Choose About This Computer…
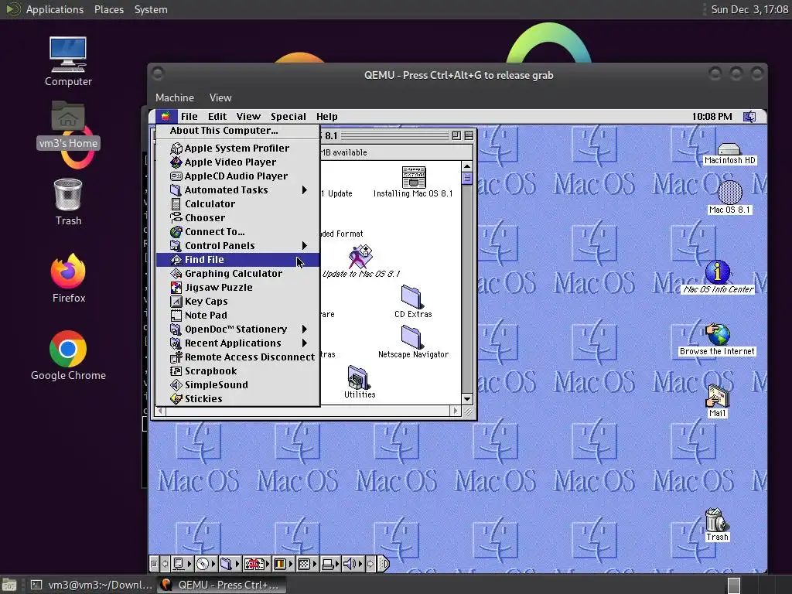 237,130
